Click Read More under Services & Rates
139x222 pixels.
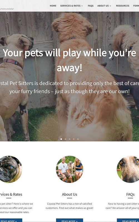11,220
